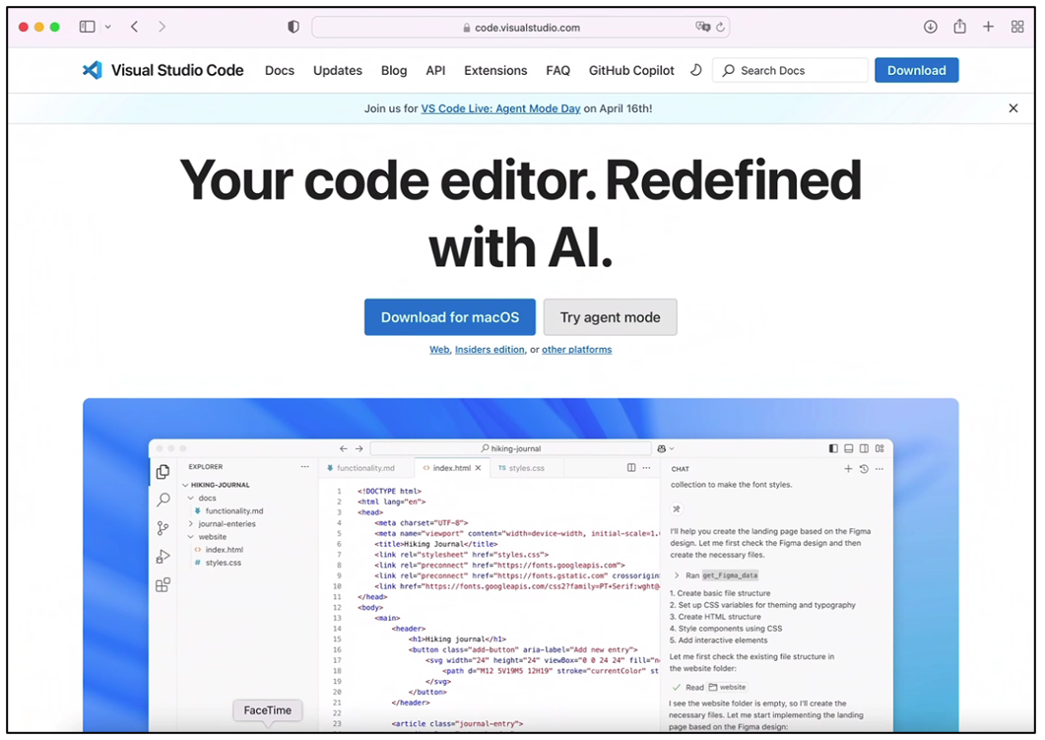Open GitHub Copilot nav link
Screen dimensions: 1045x740
coord(631,71)
